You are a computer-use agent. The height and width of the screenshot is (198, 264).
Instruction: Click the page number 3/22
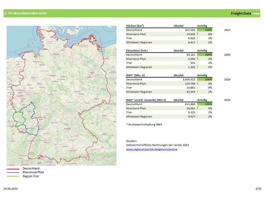258,189
